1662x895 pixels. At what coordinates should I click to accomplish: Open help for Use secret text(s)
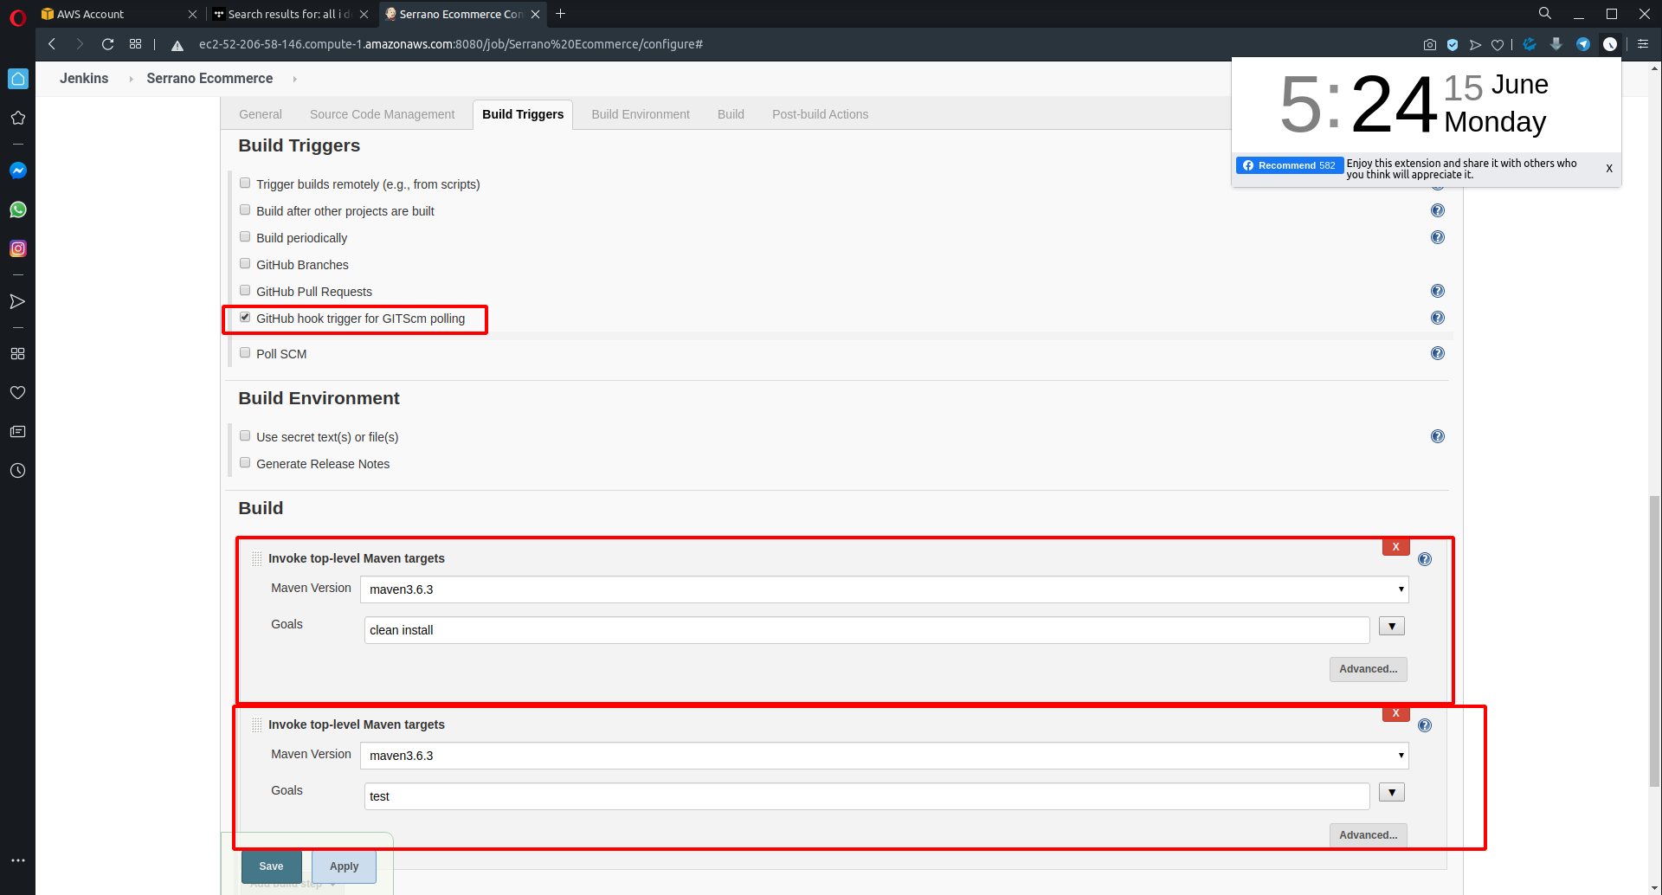(1438, 436)
